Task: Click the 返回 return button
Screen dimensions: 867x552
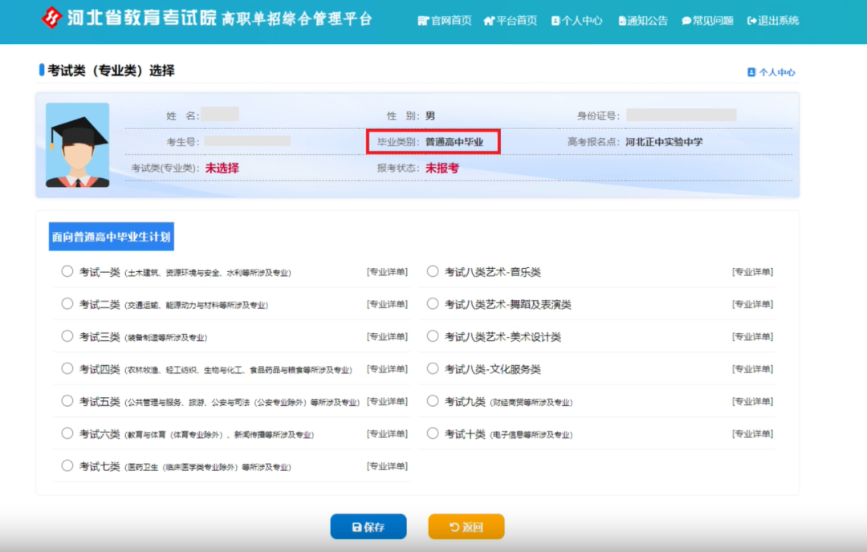Action: 466,526
